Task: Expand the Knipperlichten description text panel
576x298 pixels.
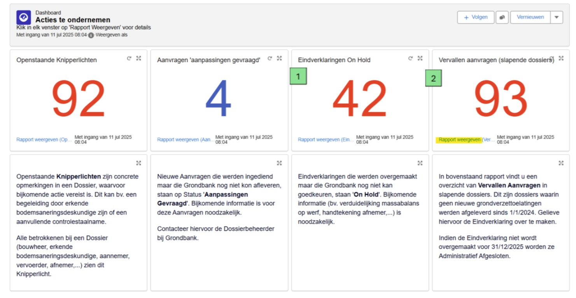Action: (x=139, y=163)
